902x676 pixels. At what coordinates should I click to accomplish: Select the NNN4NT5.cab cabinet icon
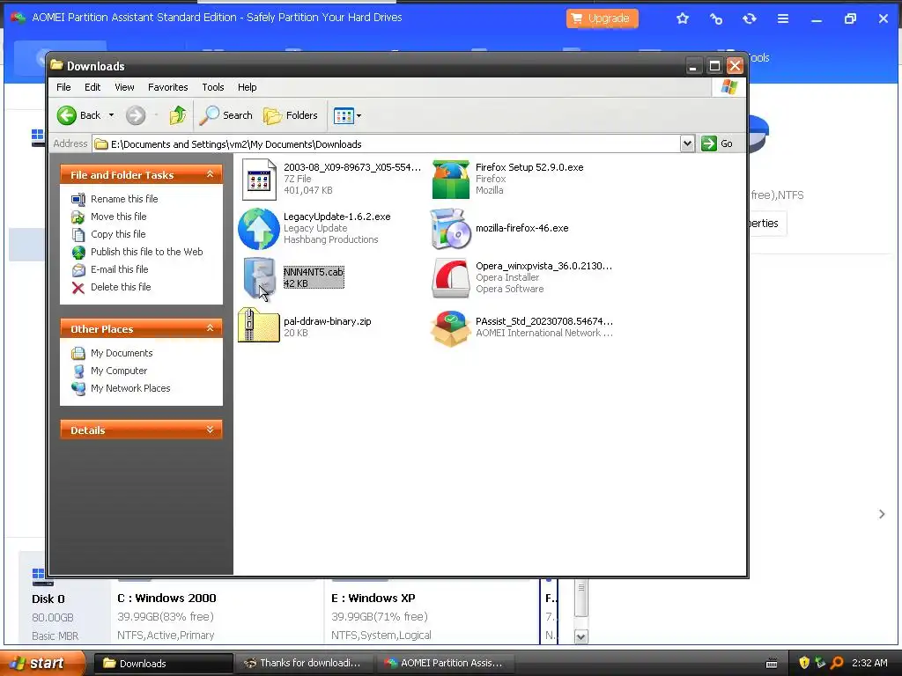[x=259, y=277]
